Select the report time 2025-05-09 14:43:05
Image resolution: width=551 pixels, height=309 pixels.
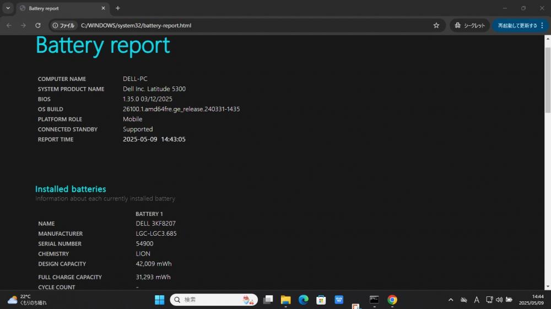(x=154, y=139)
